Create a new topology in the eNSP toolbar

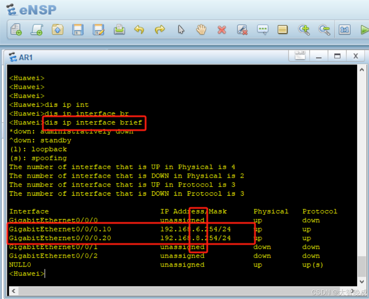pos(16,29)
